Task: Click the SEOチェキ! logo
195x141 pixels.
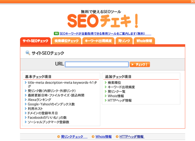Action: click(103, 21)
